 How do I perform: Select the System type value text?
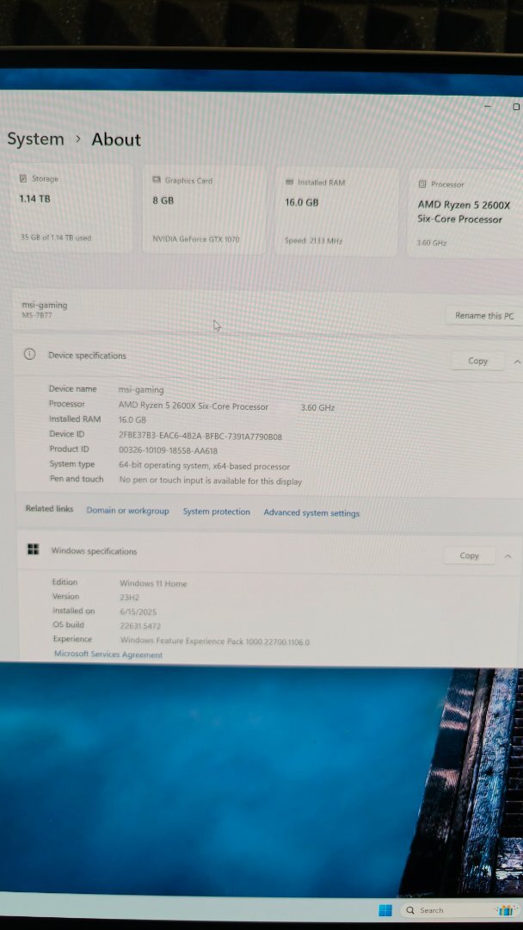click(205, 466)
